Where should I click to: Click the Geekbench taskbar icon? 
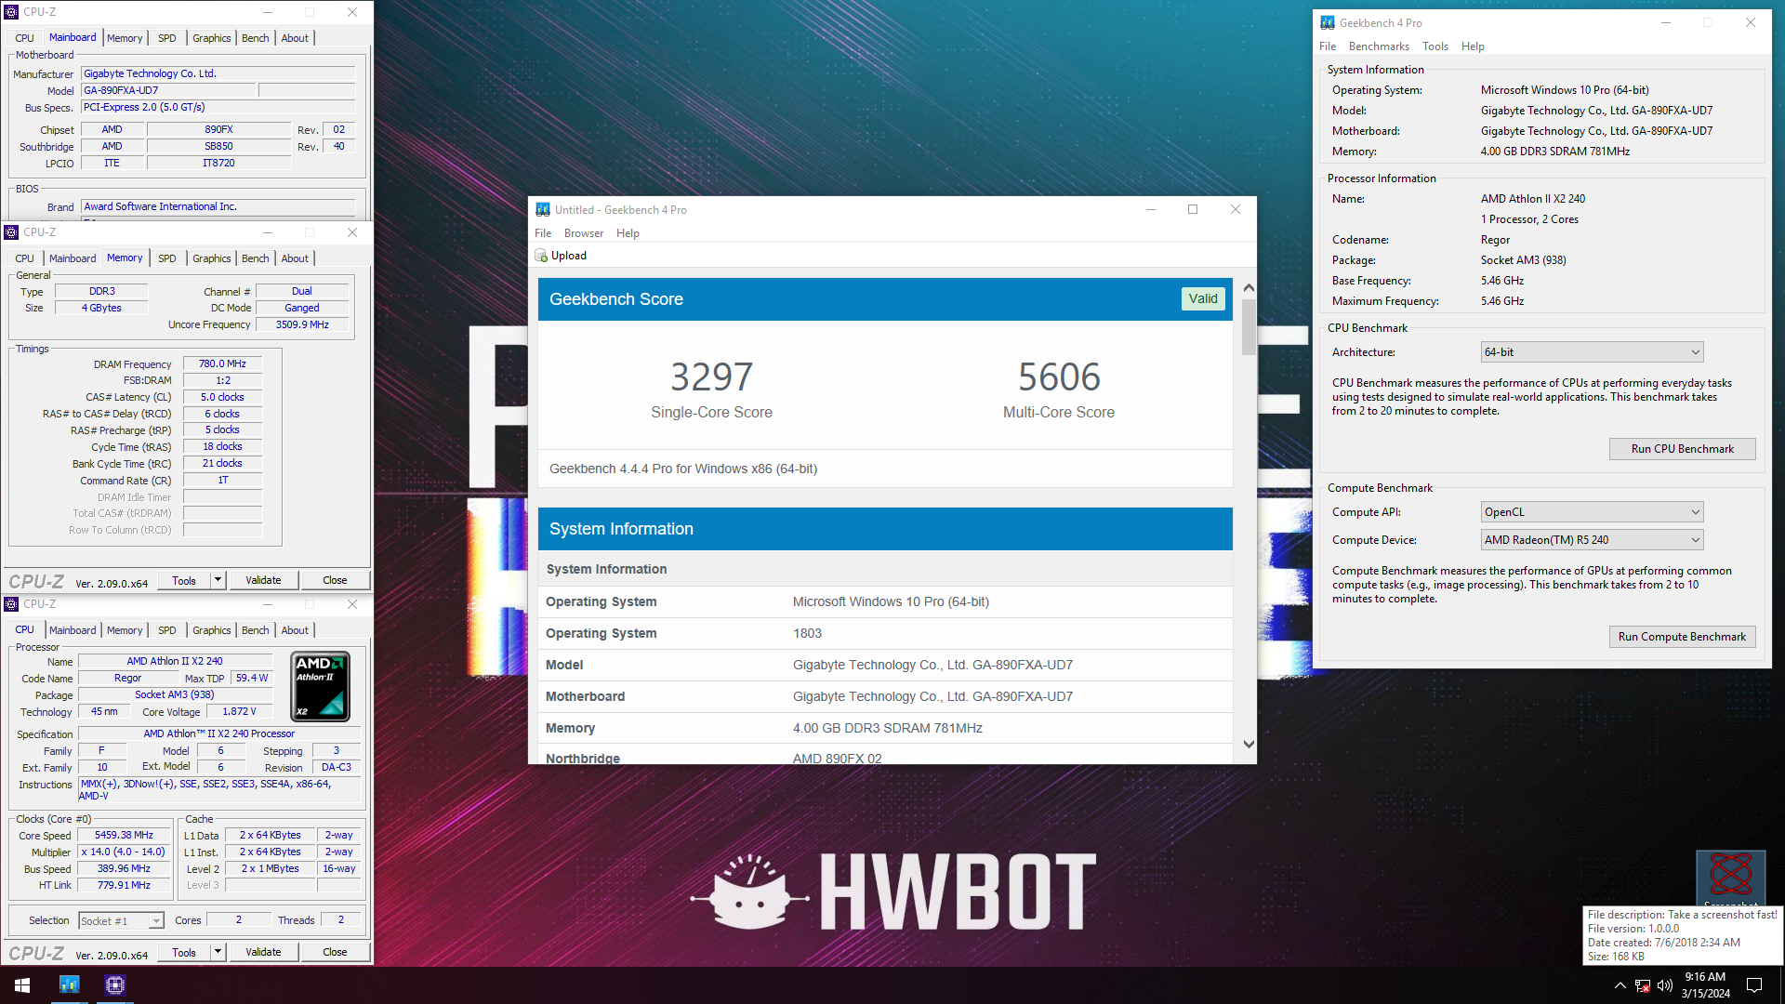point(70,985)
